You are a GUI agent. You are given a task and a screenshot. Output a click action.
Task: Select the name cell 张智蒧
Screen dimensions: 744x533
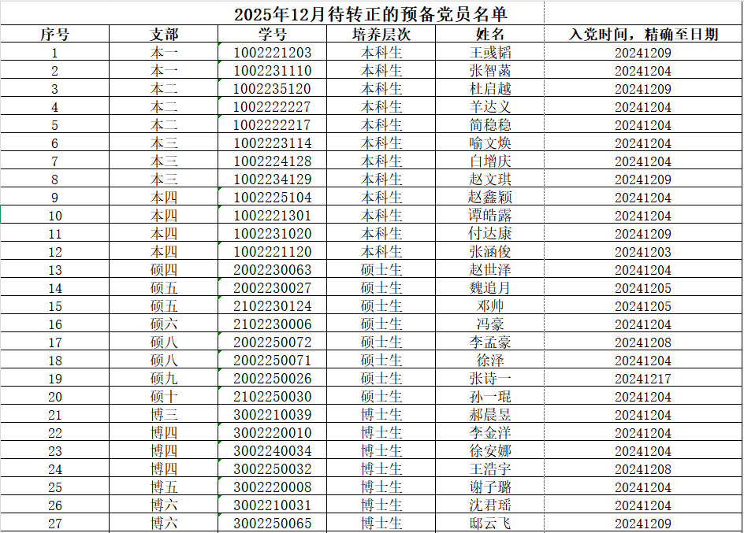point(490,71)
